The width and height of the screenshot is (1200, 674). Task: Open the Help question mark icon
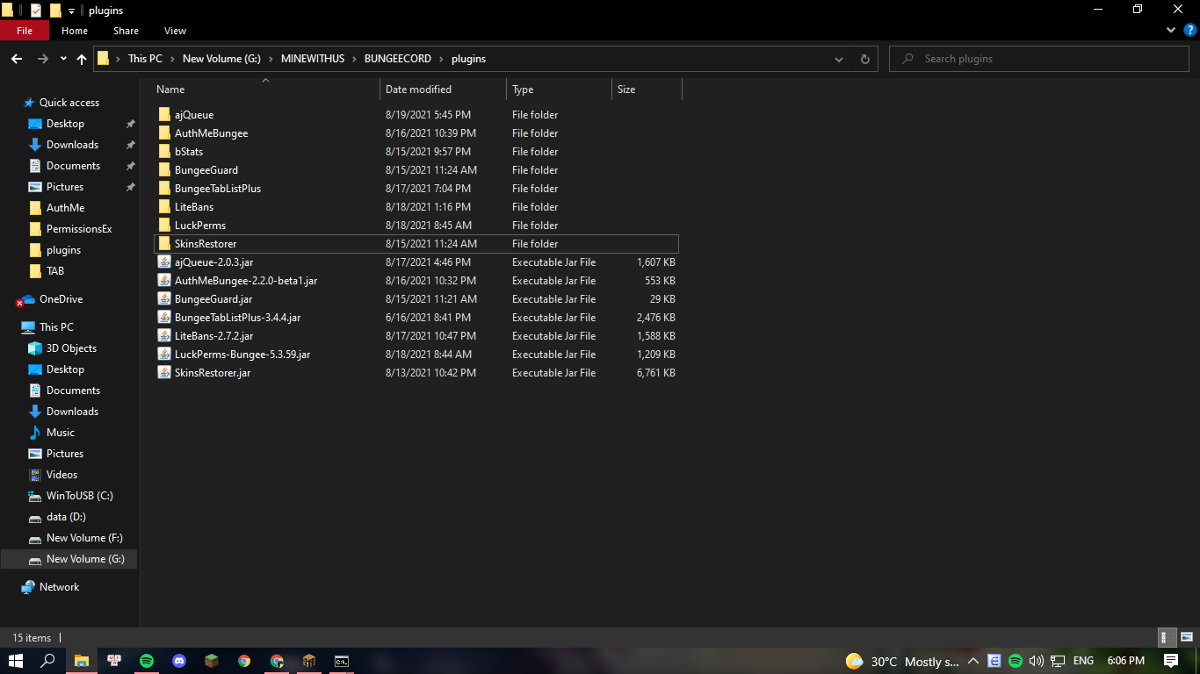[1189, 30]
